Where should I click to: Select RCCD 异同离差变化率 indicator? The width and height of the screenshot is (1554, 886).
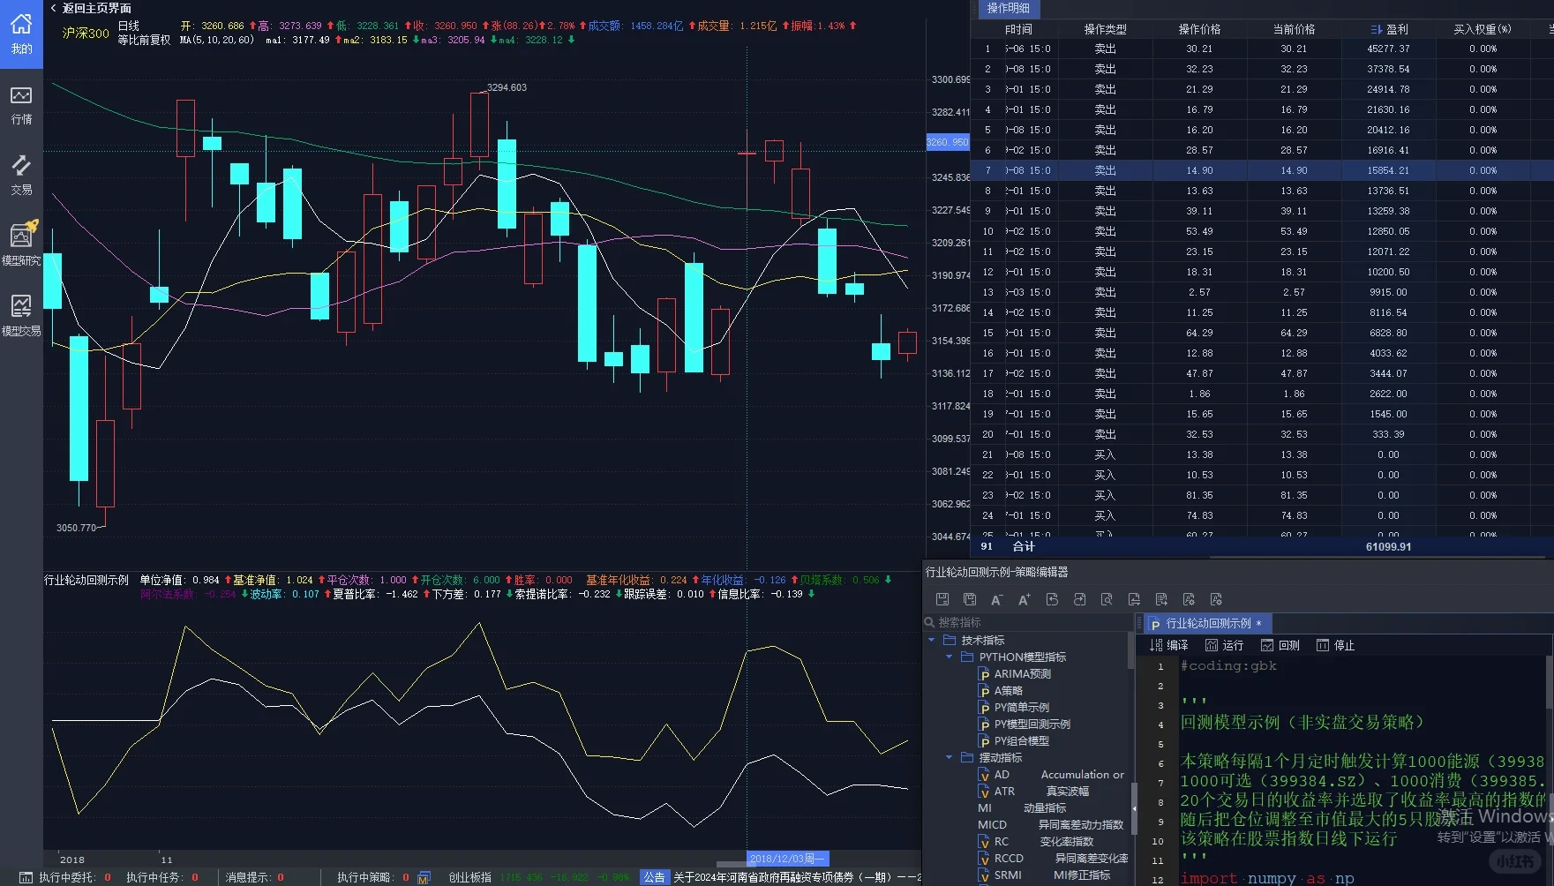coord(1053,858)
